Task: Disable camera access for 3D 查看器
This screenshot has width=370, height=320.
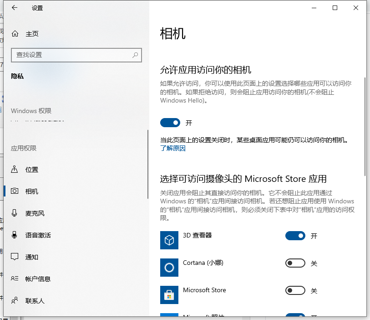Action: pyautogui.click(x=295, y=236)
